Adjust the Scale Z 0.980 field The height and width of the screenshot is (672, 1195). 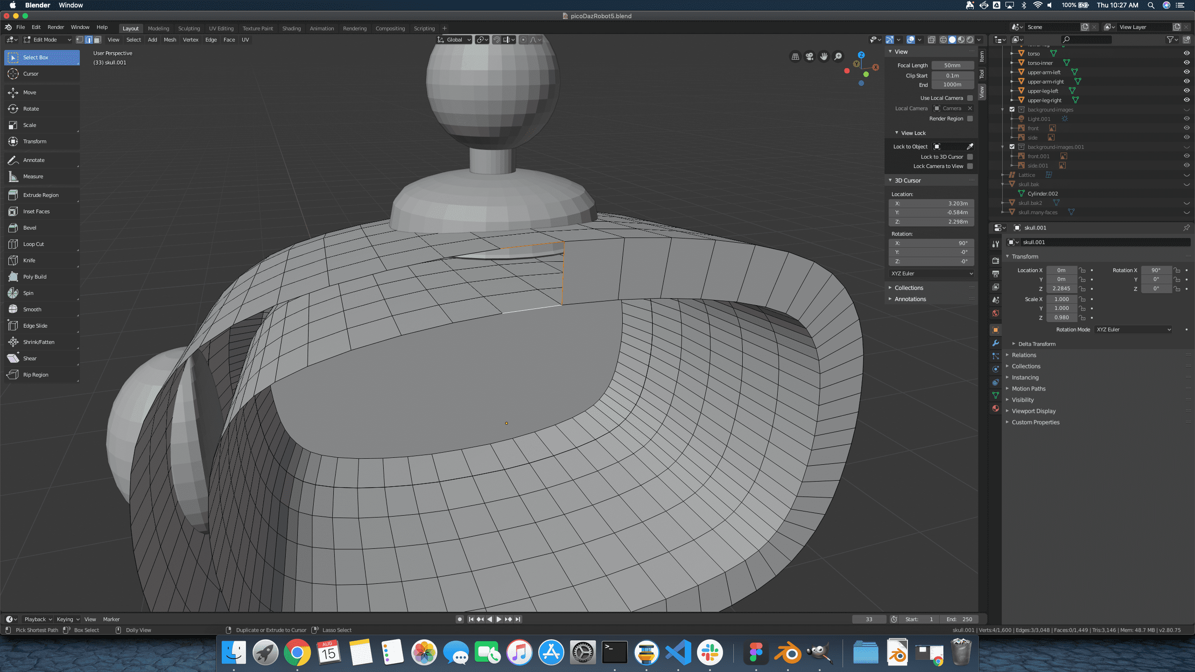(1061, 317)
